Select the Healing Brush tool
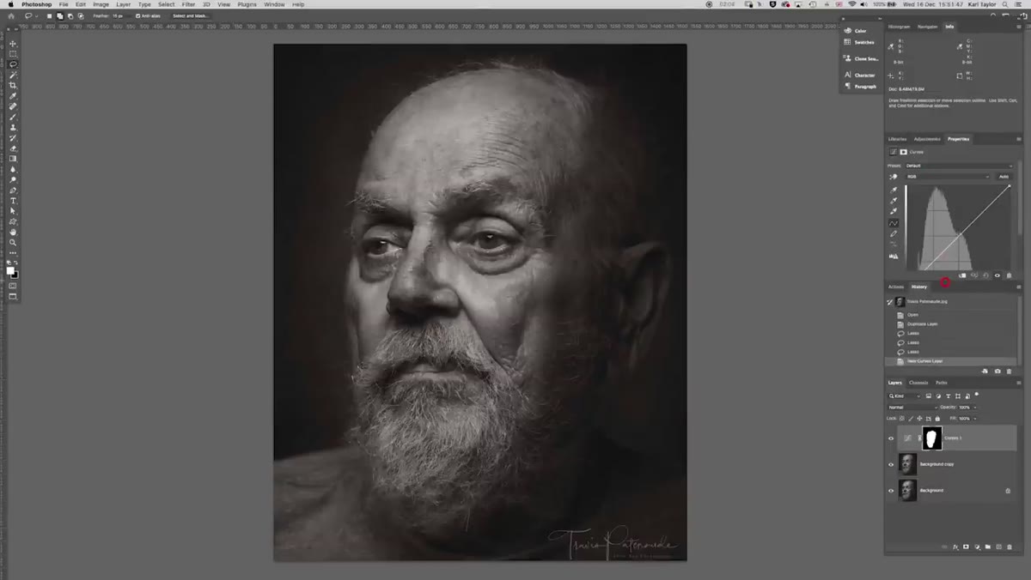This screenshot has width=1031, height=580. (x=13, y=106)
